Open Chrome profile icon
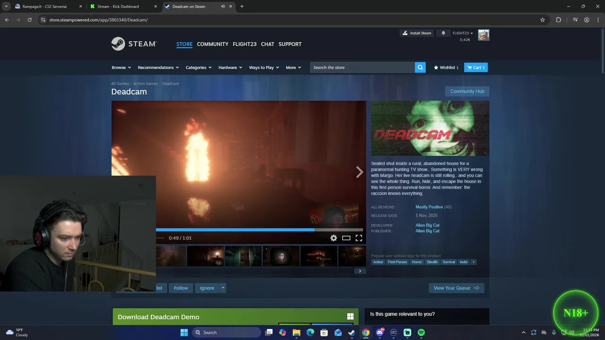The height and width of the screenshot is (340, 605). click(587, 20)
